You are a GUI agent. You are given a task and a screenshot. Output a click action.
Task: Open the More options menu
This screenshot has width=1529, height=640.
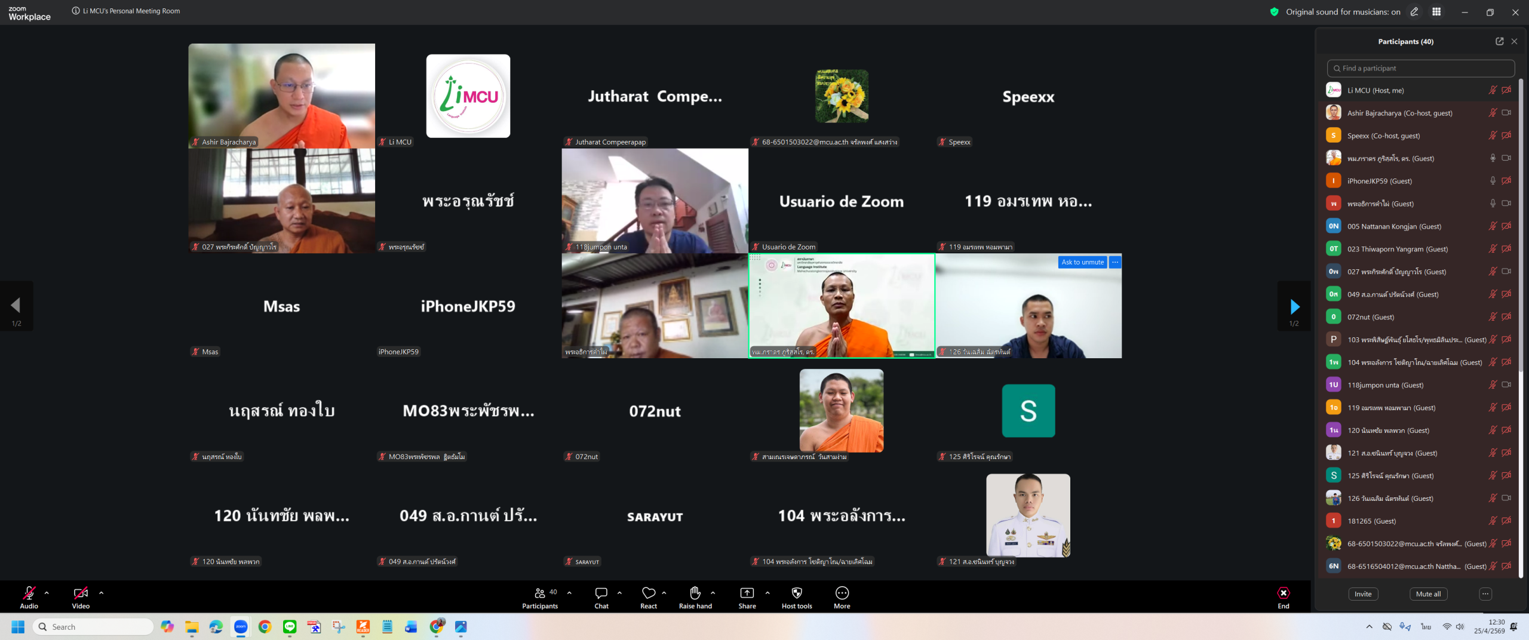point(842,596)
